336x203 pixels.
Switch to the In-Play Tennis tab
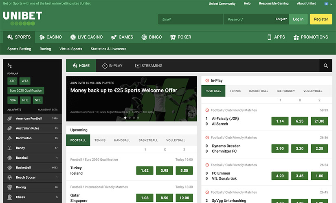[x=235, y=91]
